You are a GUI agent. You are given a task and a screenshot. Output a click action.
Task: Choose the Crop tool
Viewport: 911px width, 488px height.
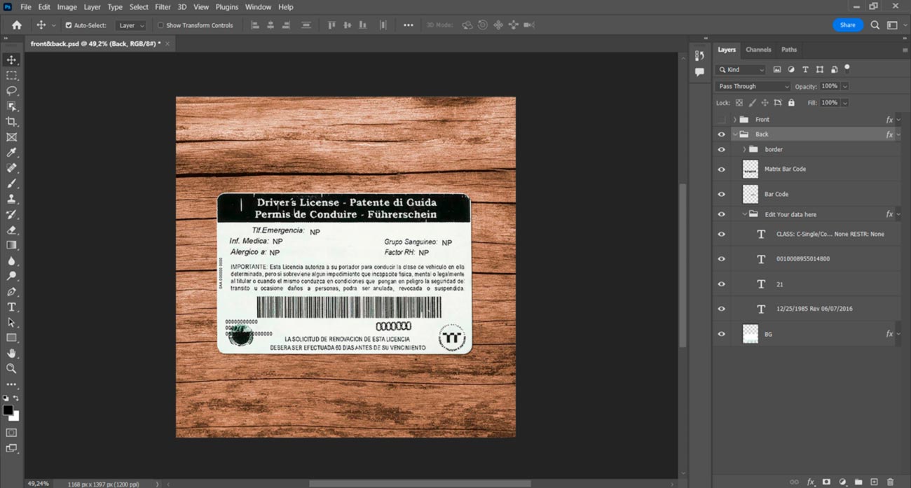[x=11, y=122]
